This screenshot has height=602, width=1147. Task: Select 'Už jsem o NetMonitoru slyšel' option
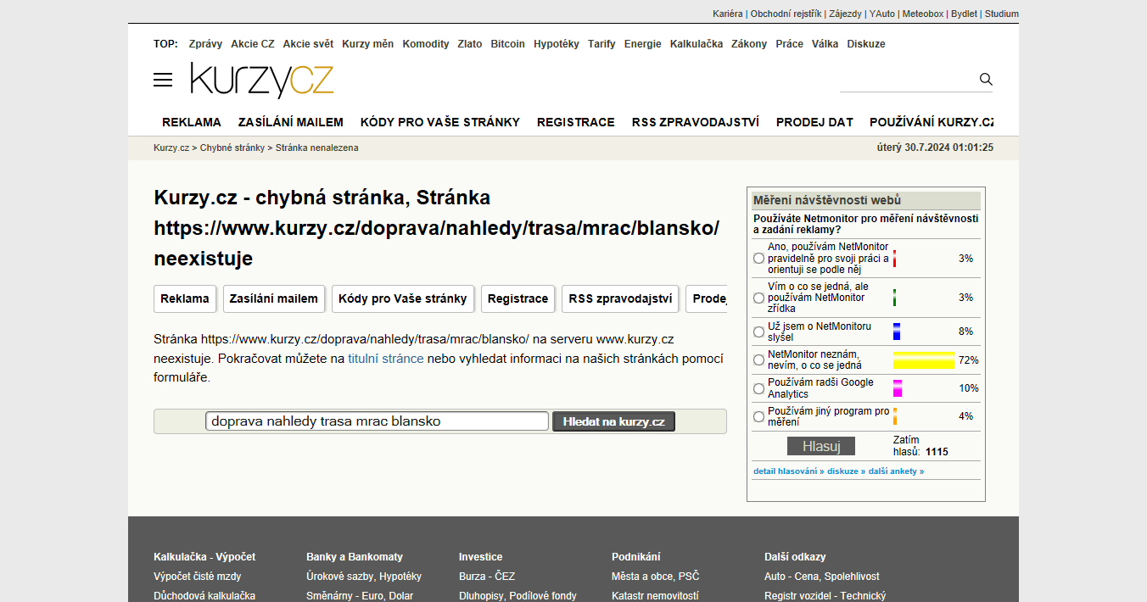pos(758,332)
